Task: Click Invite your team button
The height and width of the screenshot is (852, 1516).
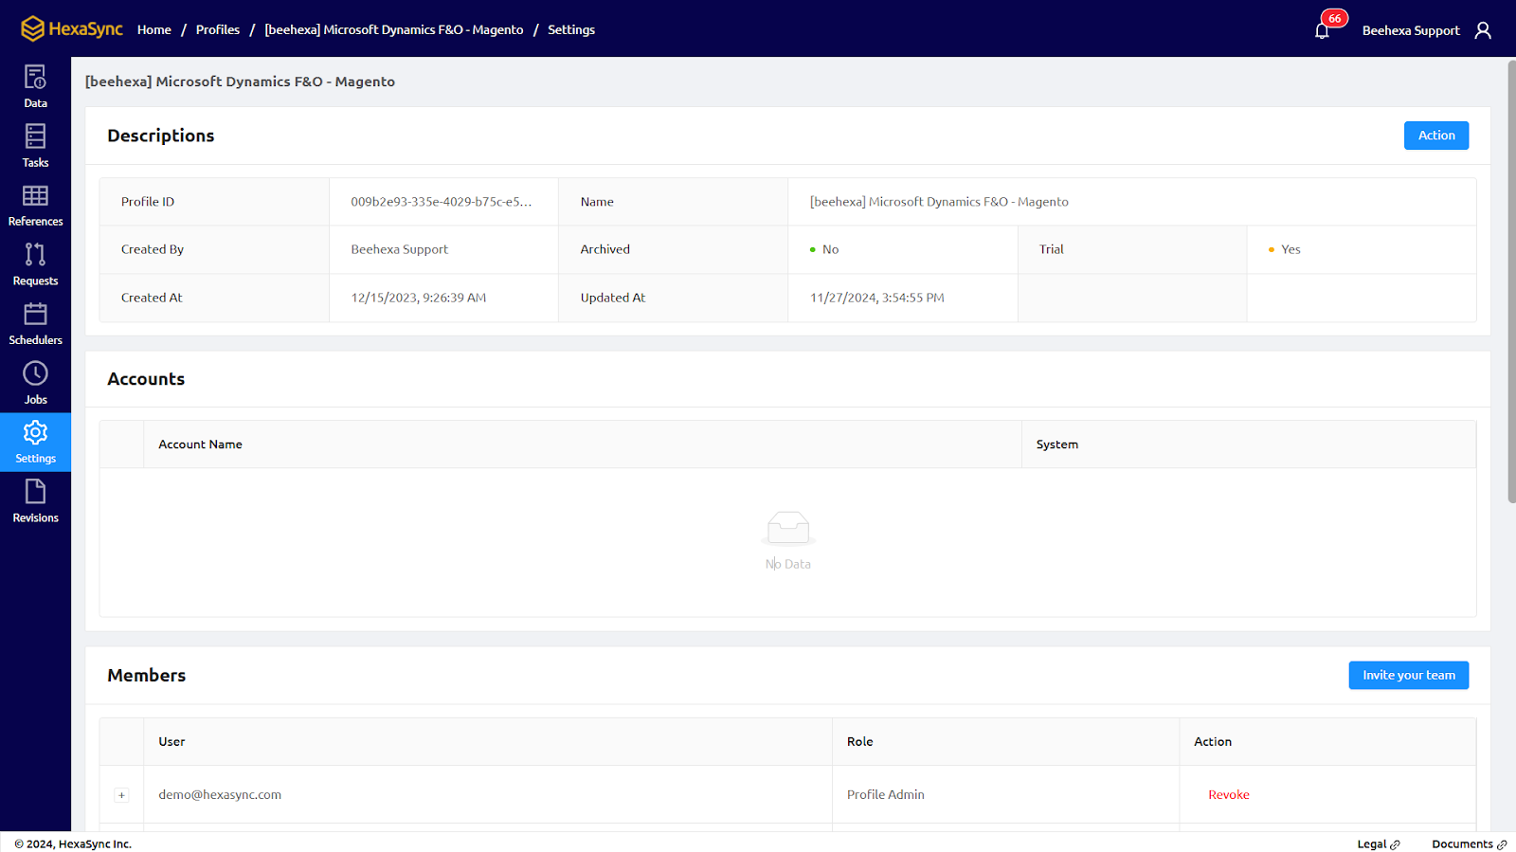Action: click(x=1409, y=676)
